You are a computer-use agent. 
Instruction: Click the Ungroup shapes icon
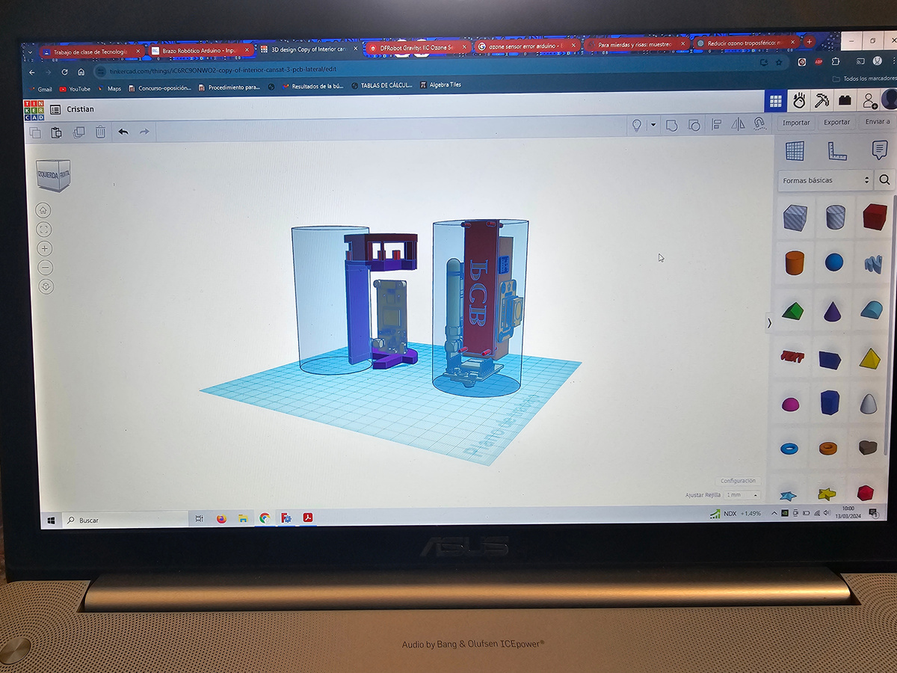click(x=694, y=125)
